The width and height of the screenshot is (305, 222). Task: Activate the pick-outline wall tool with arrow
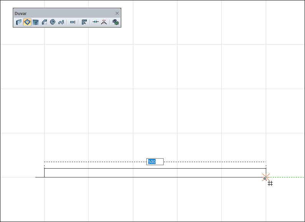pos(84,22)
